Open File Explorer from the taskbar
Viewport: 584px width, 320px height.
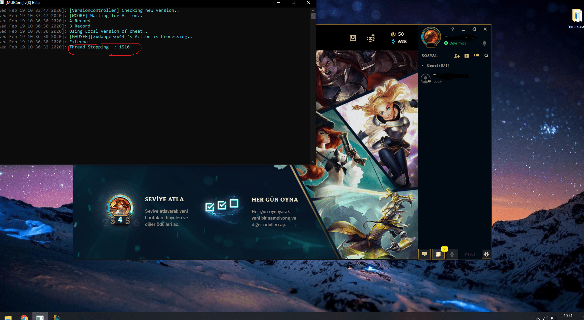tap(8, 317)
